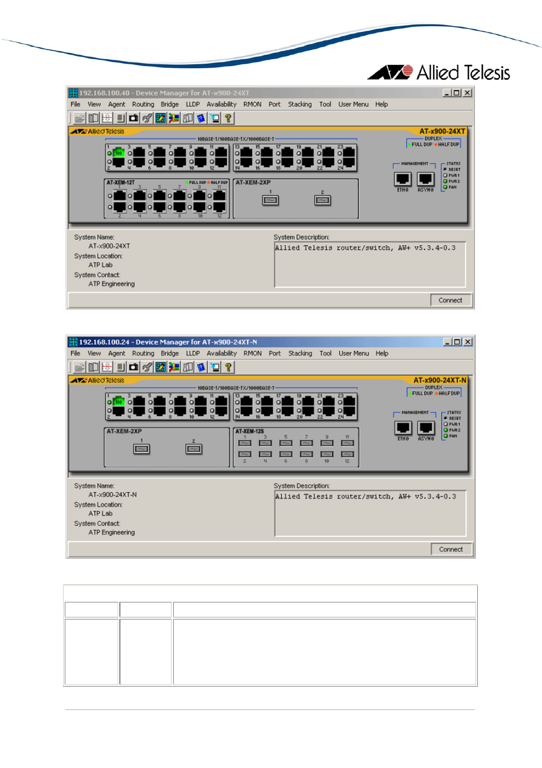Click the yellow question mark help icon in the 192.168.100.40 window
Screen dimensions: 542x768
228,118
